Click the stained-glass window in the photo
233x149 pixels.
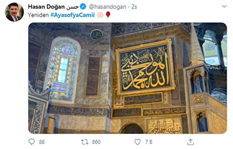tap(63, 70)
